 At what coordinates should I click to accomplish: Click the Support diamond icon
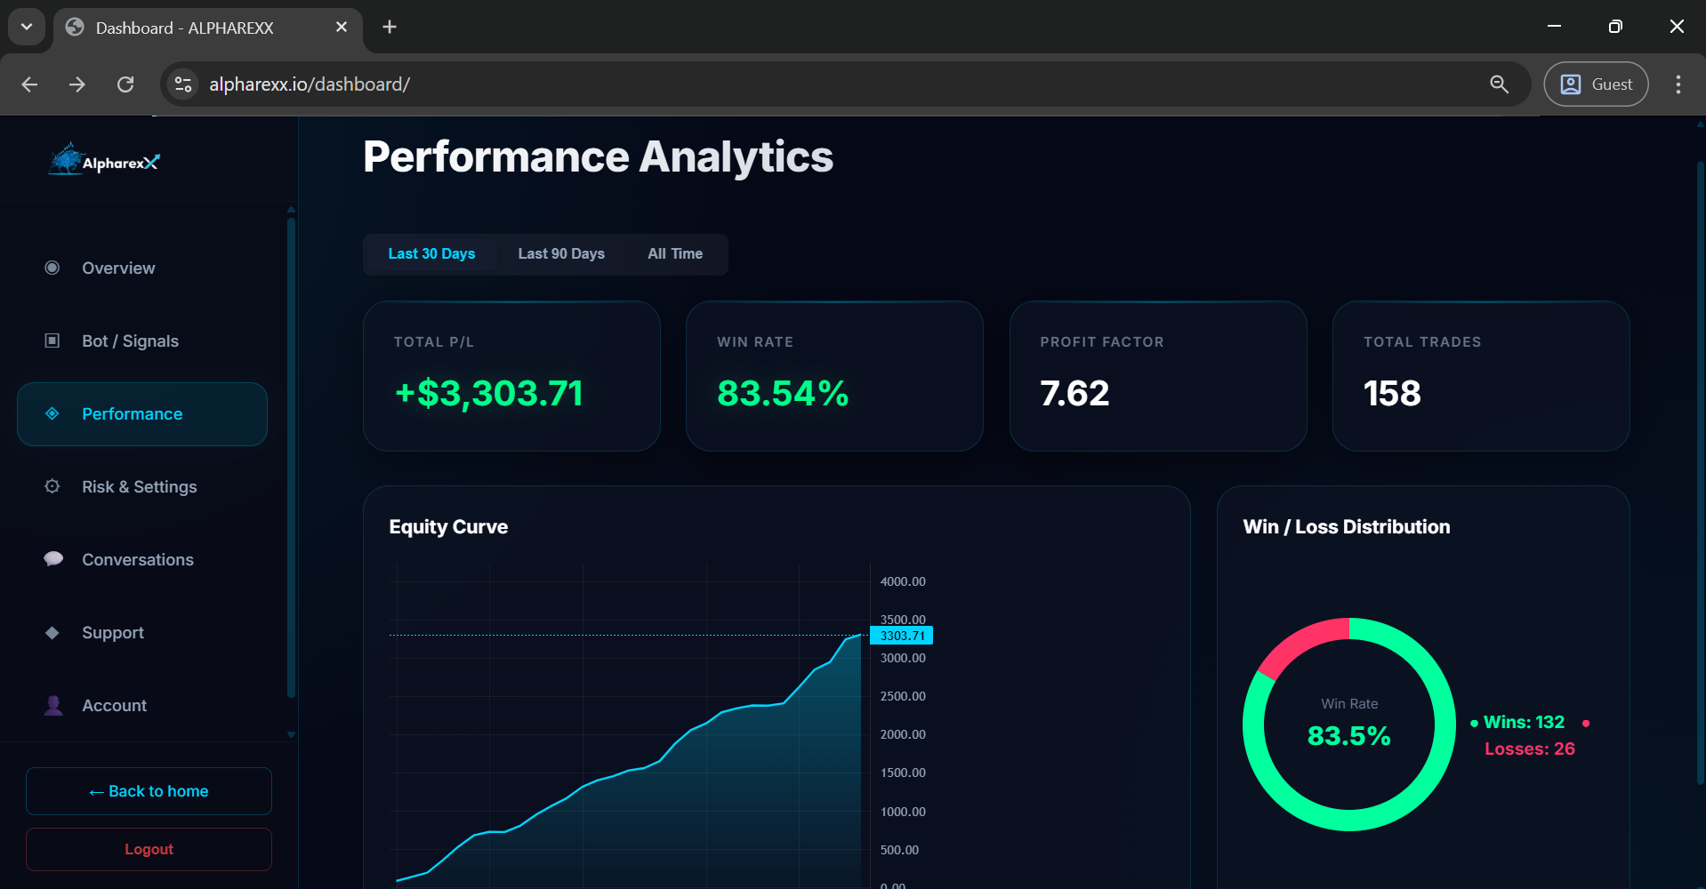pyautogui.click(x=52, y=632)
